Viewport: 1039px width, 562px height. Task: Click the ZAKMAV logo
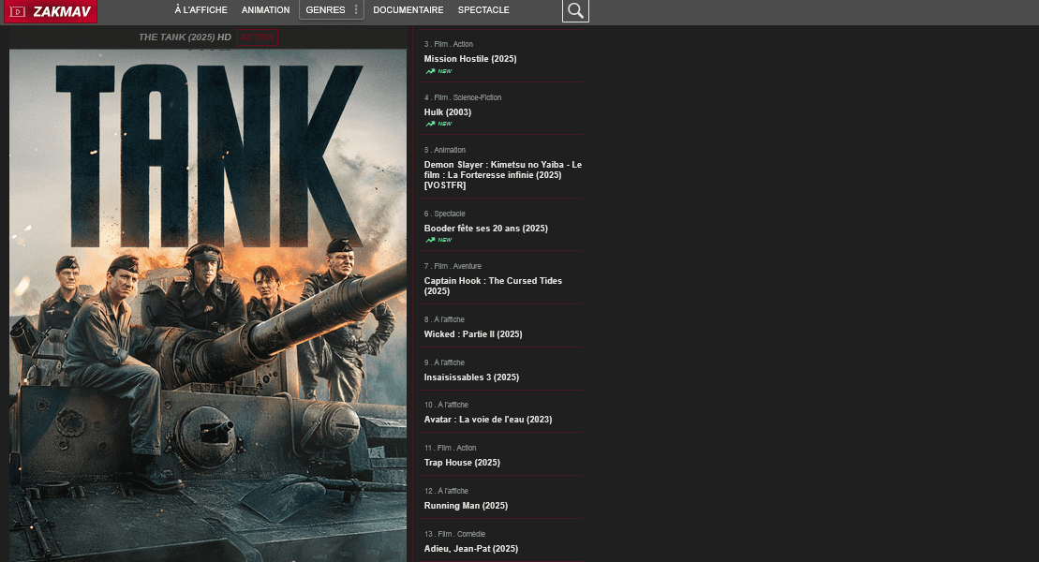point(50,11)
